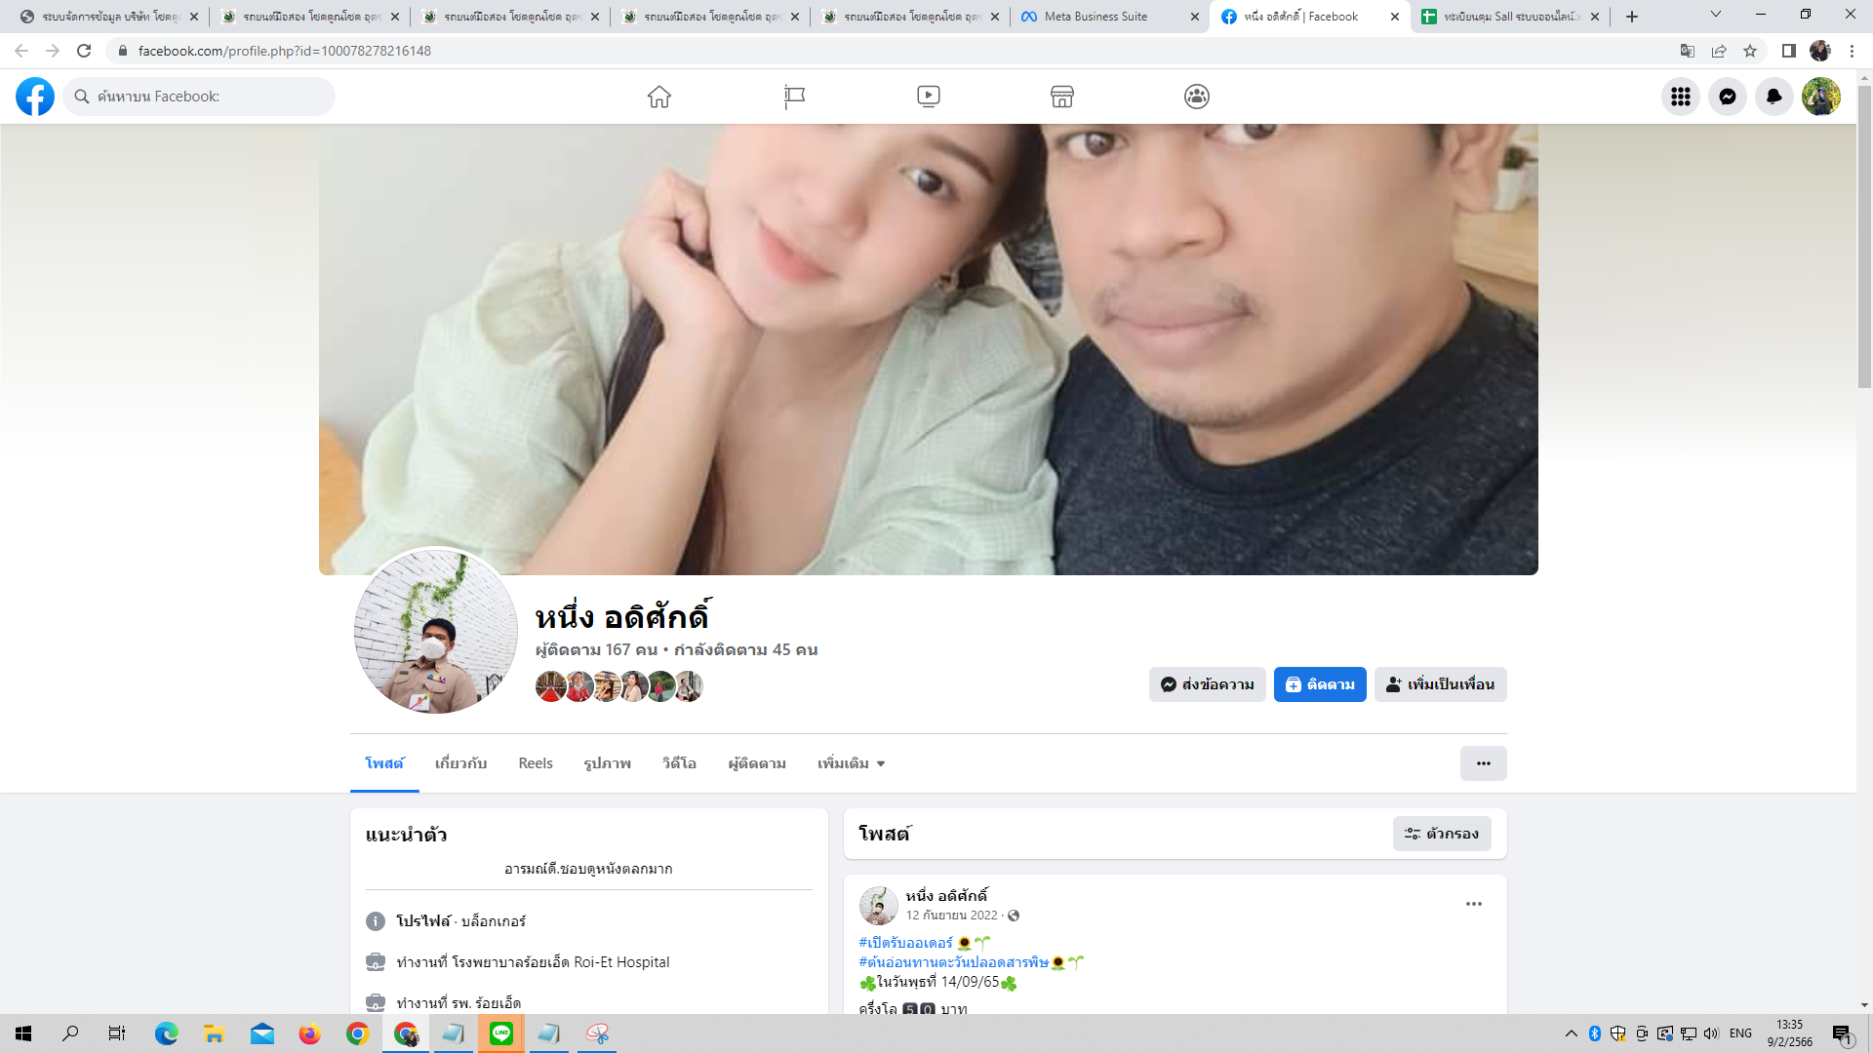The width and height of the screenshot is (1873, 1053).
Task: Open Facebook Watch video icon
Action: [929, 97]
